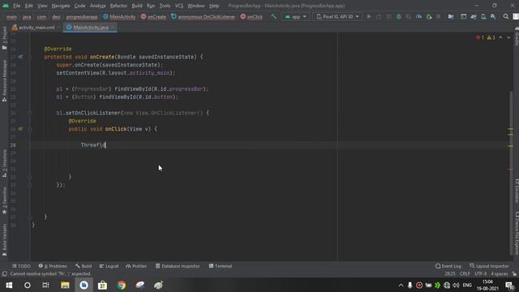The image size is (519, 292).
Task: Open the Database Inspector tool window
Action: [178, 266]
